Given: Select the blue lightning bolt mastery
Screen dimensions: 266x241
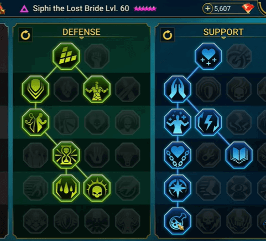Looking at the screenshot, I should coord(208,122).
